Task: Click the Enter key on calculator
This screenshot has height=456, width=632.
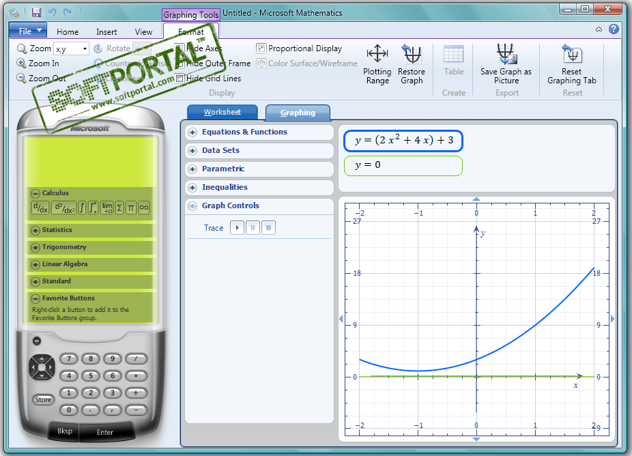Action: pos(105,432)
